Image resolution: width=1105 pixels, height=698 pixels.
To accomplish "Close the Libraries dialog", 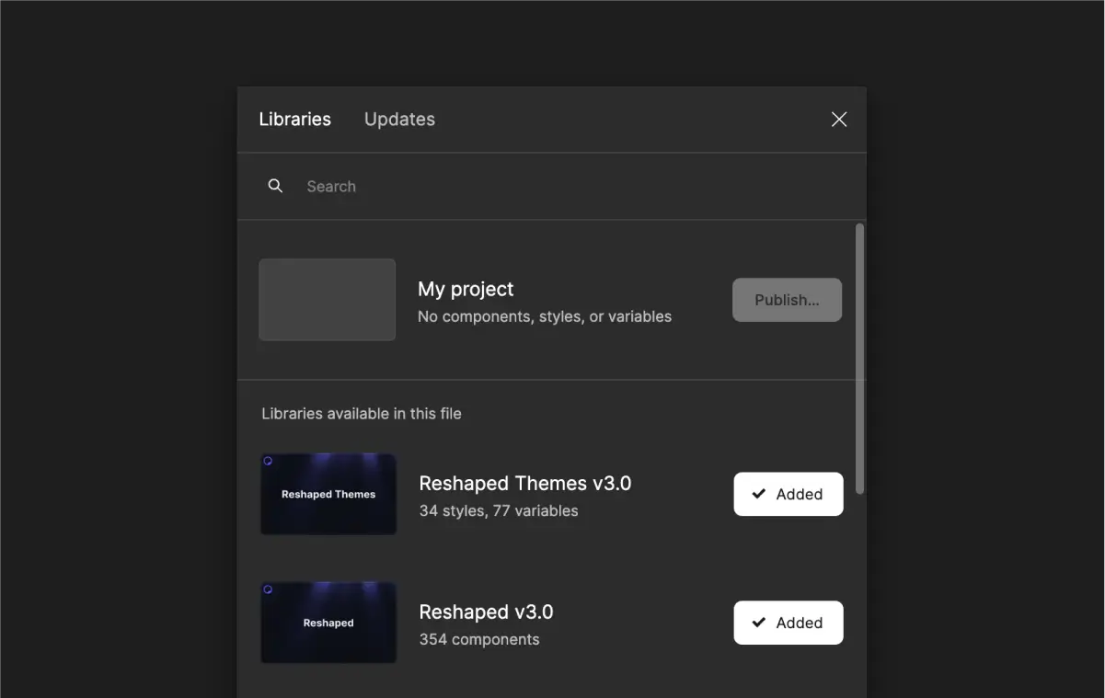I will tap(839, 120).
